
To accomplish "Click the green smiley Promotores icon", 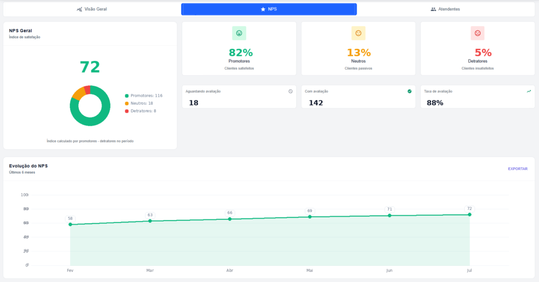I will 239,33.
